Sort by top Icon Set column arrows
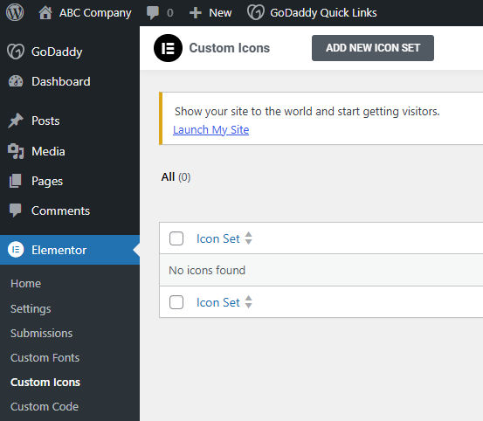This screenshot has width=483, height=421. coord(248,238)
